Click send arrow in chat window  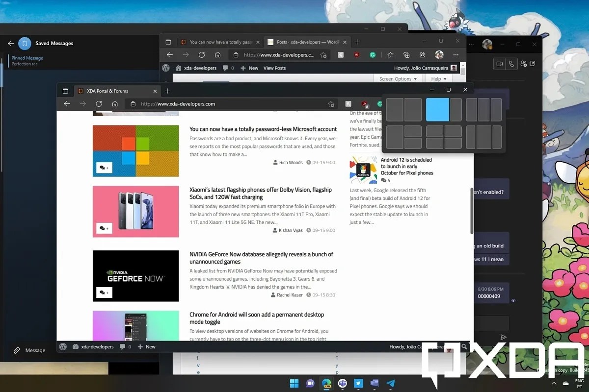click(x=503, y=337)
